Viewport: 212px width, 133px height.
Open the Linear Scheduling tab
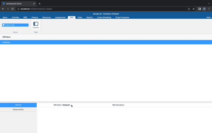point(104,17)
